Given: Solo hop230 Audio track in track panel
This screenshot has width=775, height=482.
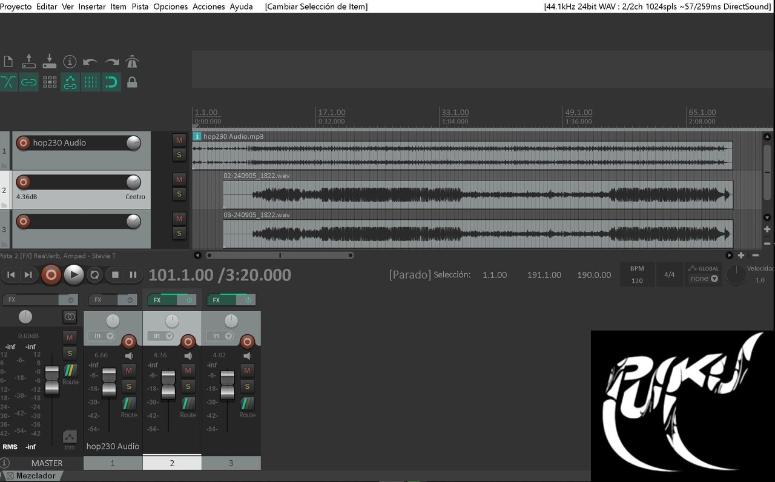Looking at the screenshot, I should pyautogui.click(x=179, y=155).
